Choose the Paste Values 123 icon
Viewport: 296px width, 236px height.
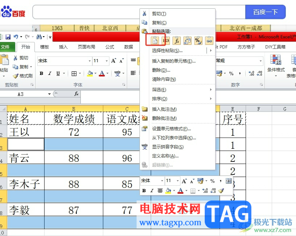point(166,41)
